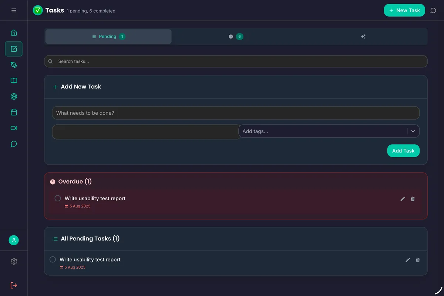
Task: Click the green Tasks logo
Action: [38, 10]
